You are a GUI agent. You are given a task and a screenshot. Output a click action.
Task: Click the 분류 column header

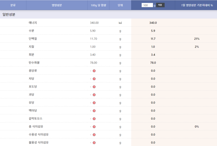point(13,5)
